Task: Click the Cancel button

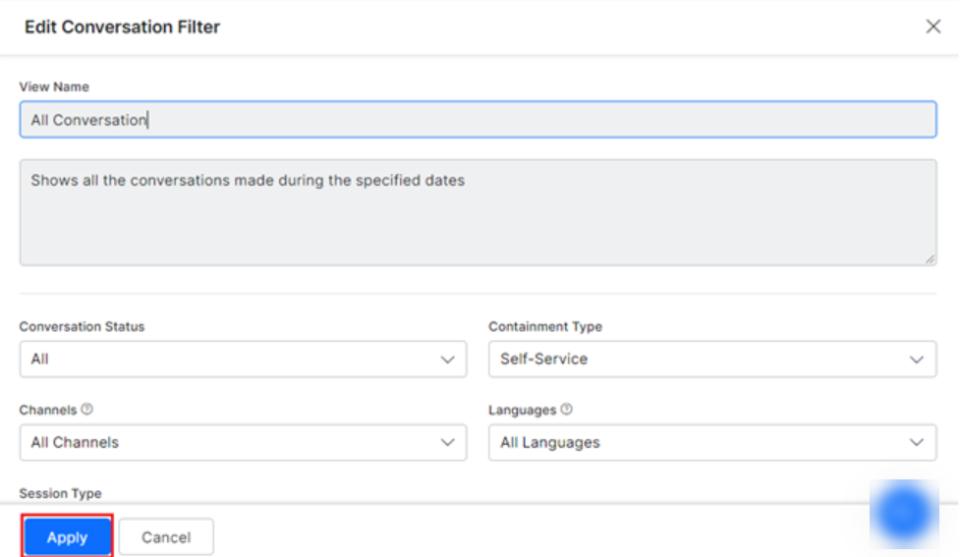Action: [x=166, y=537]
